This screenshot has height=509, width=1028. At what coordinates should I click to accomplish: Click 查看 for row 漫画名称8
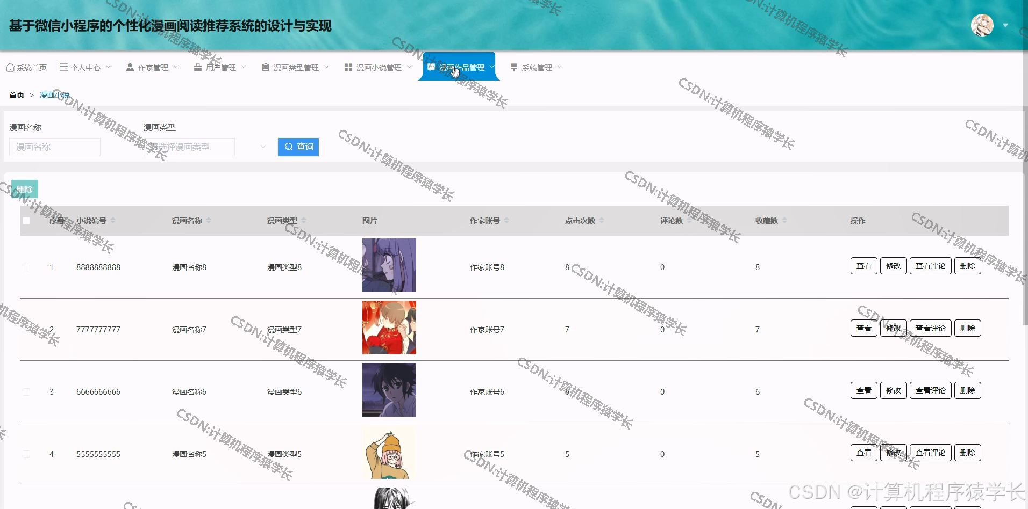pyautogui.click(x=864, y=266)
